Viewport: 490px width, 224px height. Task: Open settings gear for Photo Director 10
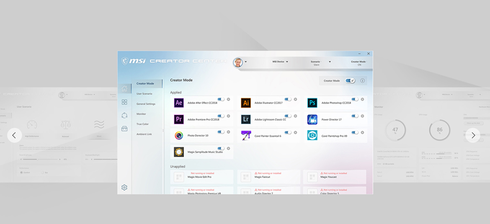228,132
